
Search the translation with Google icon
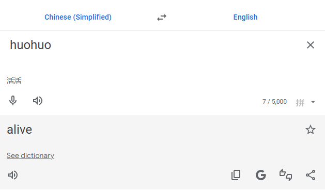pyautogui.click(x=261, y=175)
